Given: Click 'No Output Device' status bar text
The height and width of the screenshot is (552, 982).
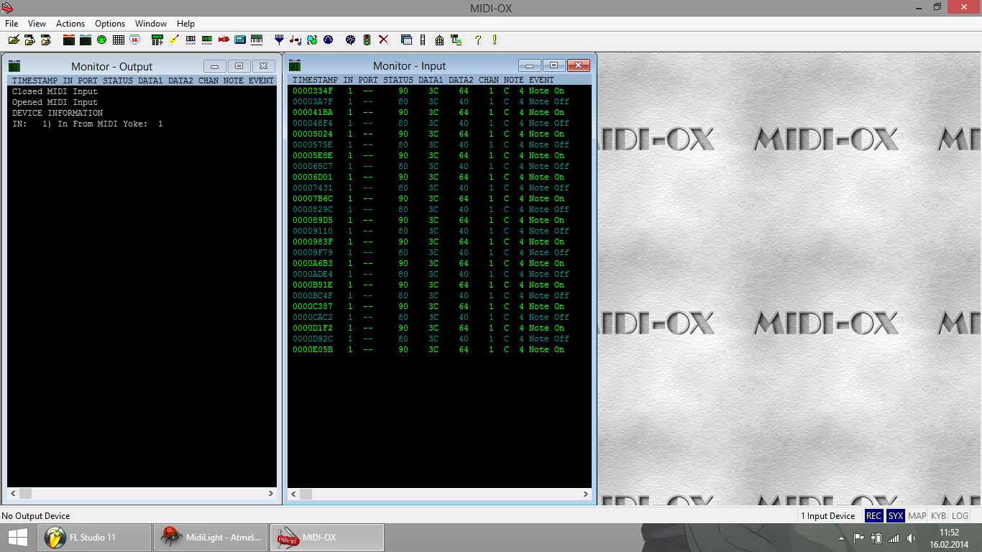Looking at the screenshot, I should point(36,516).
